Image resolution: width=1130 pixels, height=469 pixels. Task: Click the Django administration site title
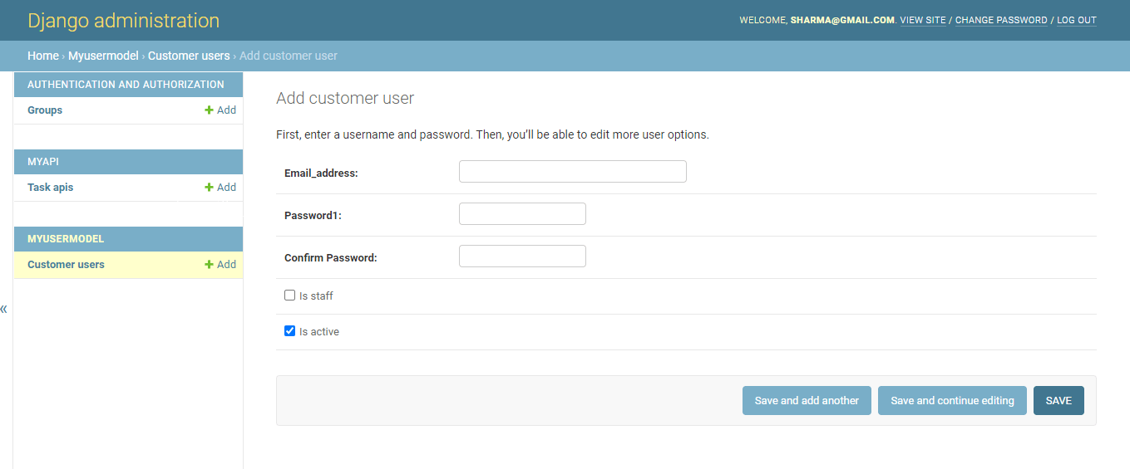click(124, 21)
